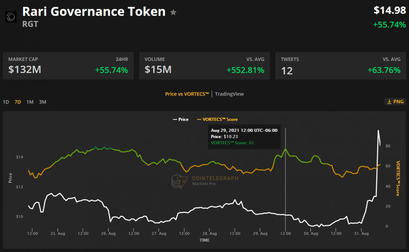
Task: Click the +552.81% volume vs. avg value
Action: [245, 70]
